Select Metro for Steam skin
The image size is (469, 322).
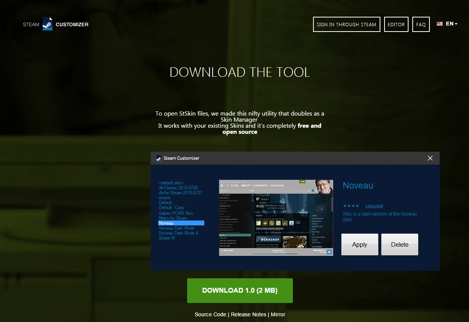coord(173,218)
